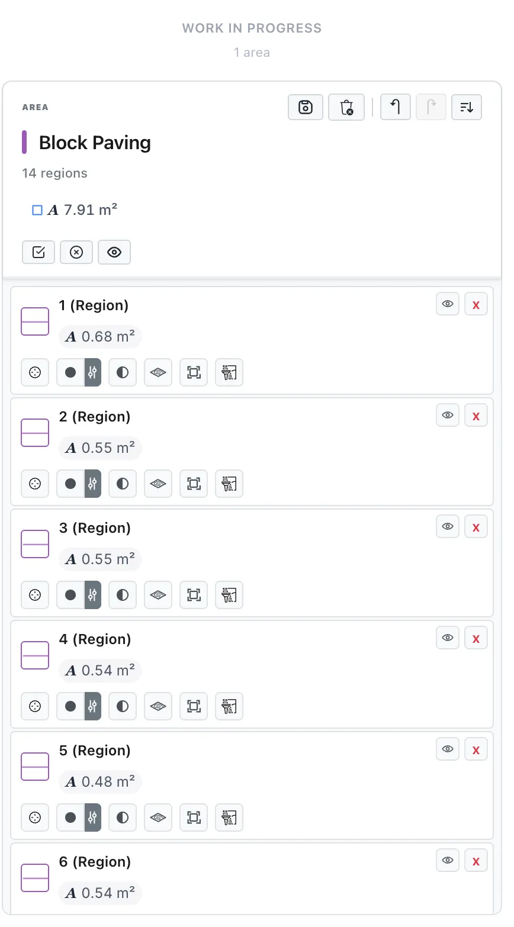Hide Region 1 with its eye icon
This screenshot has width=514, height=927.
[x=448, y=304]
